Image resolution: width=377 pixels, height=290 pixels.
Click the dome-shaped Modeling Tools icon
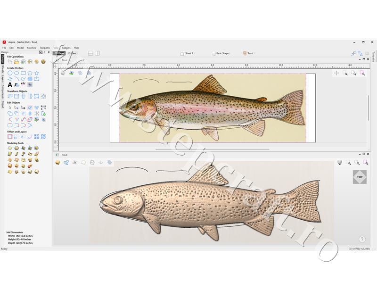[16, 148]
